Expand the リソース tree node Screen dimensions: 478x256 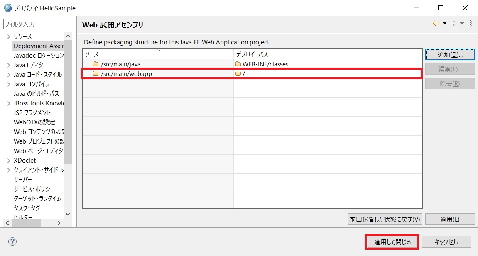click(9, 37)
